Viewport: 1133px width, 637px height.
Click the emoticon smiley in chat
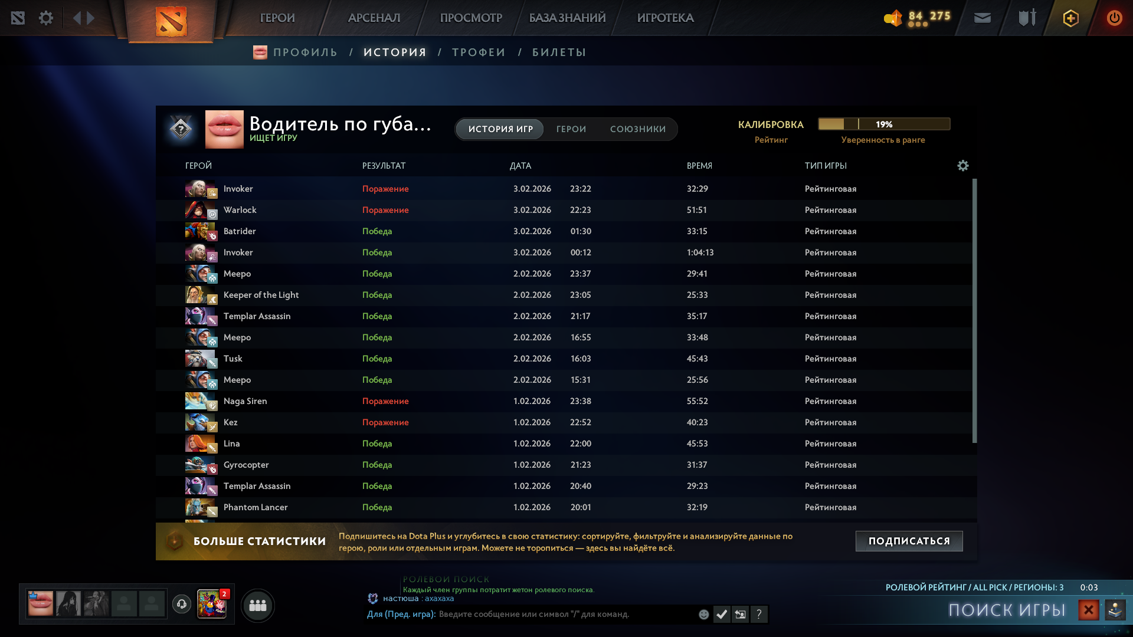703,615
